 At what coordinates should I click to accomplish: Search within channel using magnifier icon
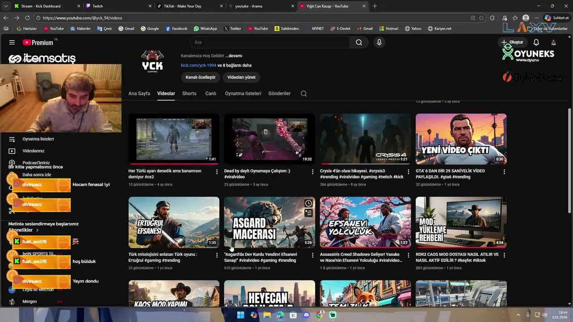pos(304,93)
